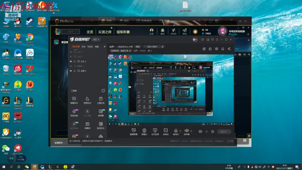The width and height of the screenshot is (302, 170).
Task: Mute the speaker 扬声器 icon
Action: point(186,131)
